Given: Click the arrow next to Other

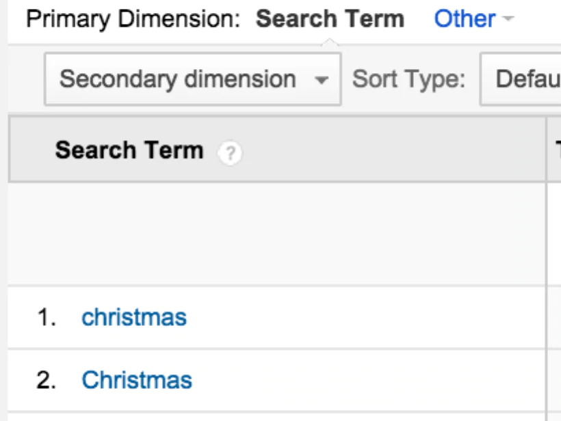Looking at the screenshot, I should coord(507,19).
